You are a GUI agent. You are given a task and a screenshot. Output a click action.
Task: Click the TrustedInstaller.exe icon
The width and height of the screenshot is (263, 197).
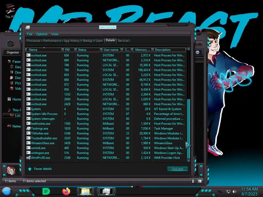point(29,138)
